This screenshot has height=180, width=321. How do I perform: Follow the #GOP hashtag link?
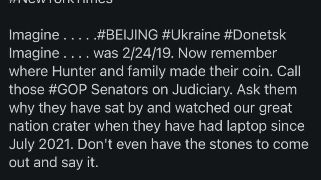[x=67, y=90]
